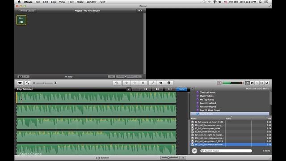
Task: Open the Transitions browser icon
Action: pyautogui.click(x=262, y=83)
